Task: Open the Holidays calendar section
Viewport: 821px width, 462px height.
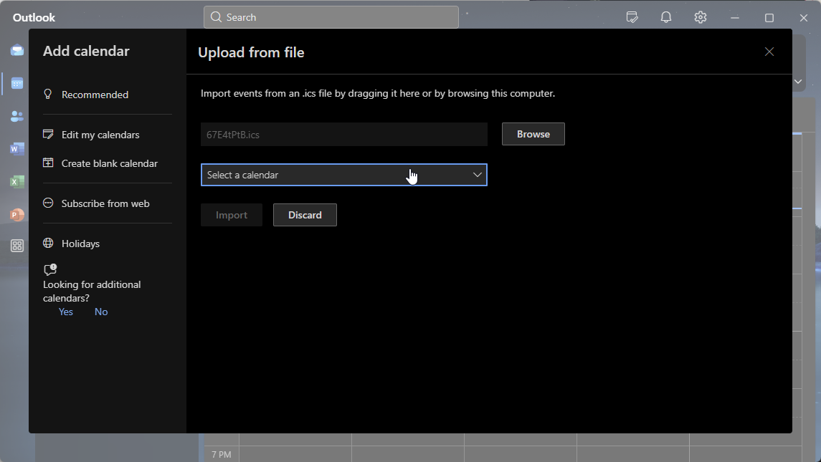Action: pyautogui.click(x=80, y=244)
